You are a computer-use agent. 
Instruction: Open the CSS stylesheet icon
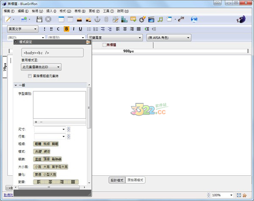coord(133,19)
